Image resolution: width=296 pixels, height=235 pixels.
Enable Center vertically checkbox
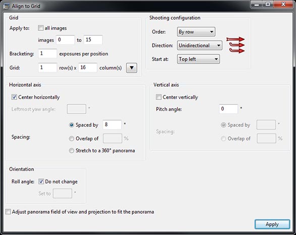(x=159, y=97)
